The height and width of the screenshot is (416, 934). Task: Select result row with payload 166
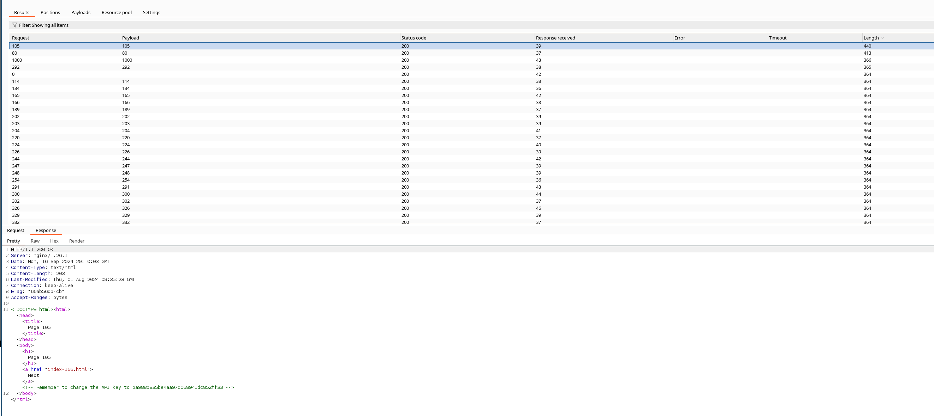[x=471, y=103]
